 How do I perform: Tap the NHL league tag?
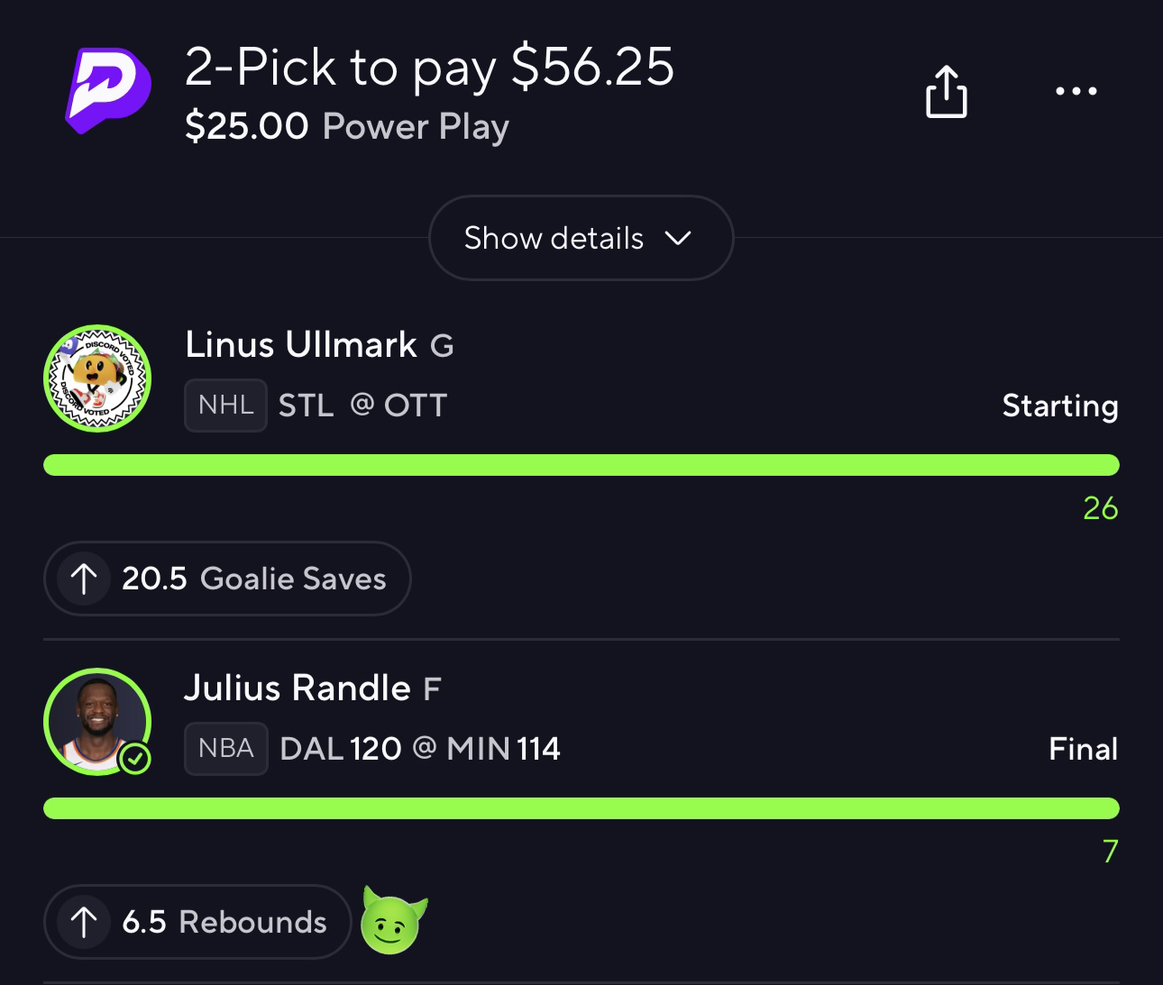click(x=225, y=406)
